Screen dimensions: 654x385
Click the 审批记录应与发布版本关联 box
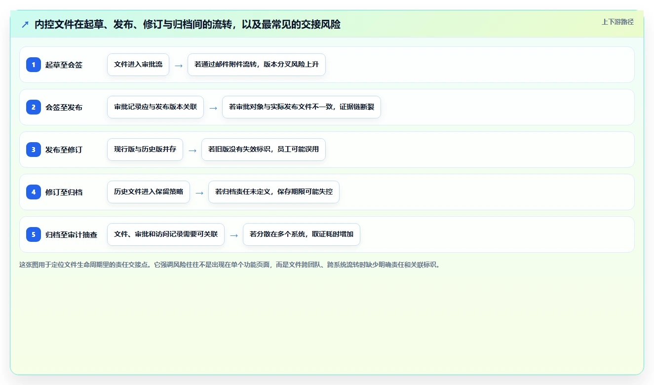point(155,107)
